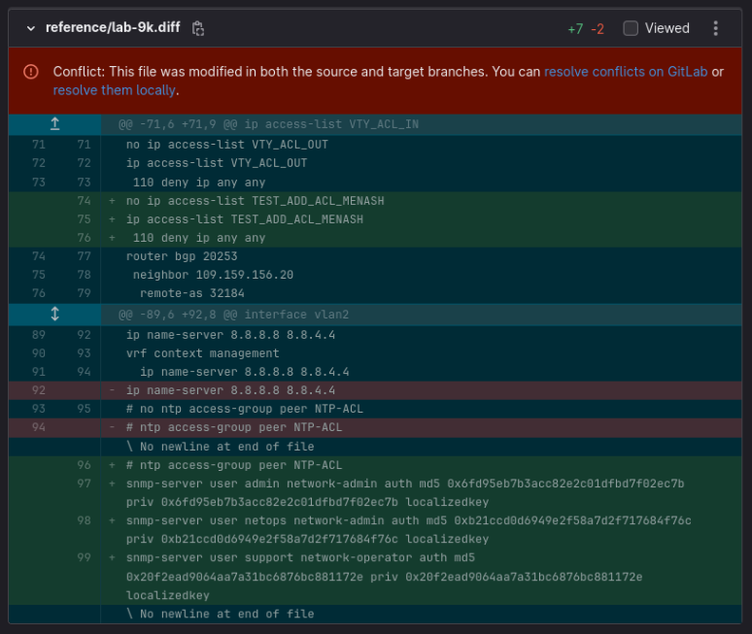Open the reference/lab-9k.diff file name
752x634 pixels.
[x=113, y=28]
